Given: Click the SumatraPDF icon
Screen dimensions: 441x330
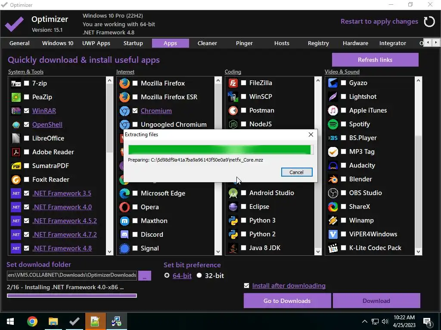Looking at the screenshot, I should pos(16,166).
